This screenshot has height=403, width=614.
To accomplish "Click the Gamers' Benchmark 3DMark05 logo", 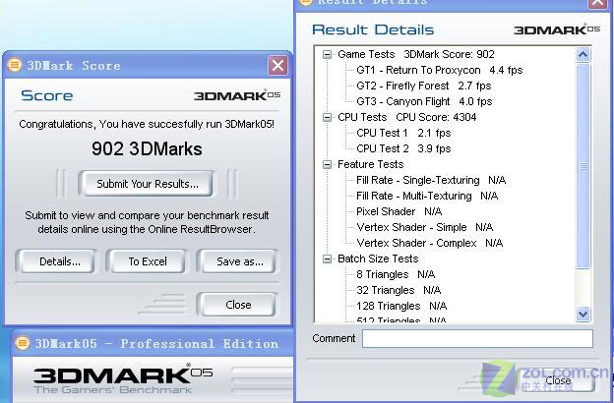I will coord(123,378).
